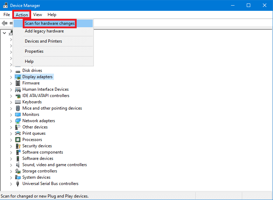
Task: Click the Keyboards icon
Action: [18, 102]
